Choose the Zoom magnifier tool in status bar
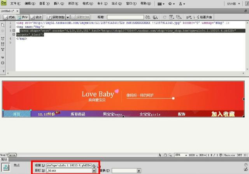The width and height of the screenshot is (249, 174). 170,155
